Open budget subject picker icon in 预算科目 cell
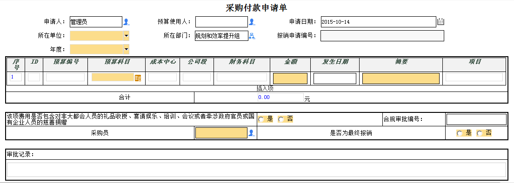Viewport: 514px width, 183px height. [138, 78]
